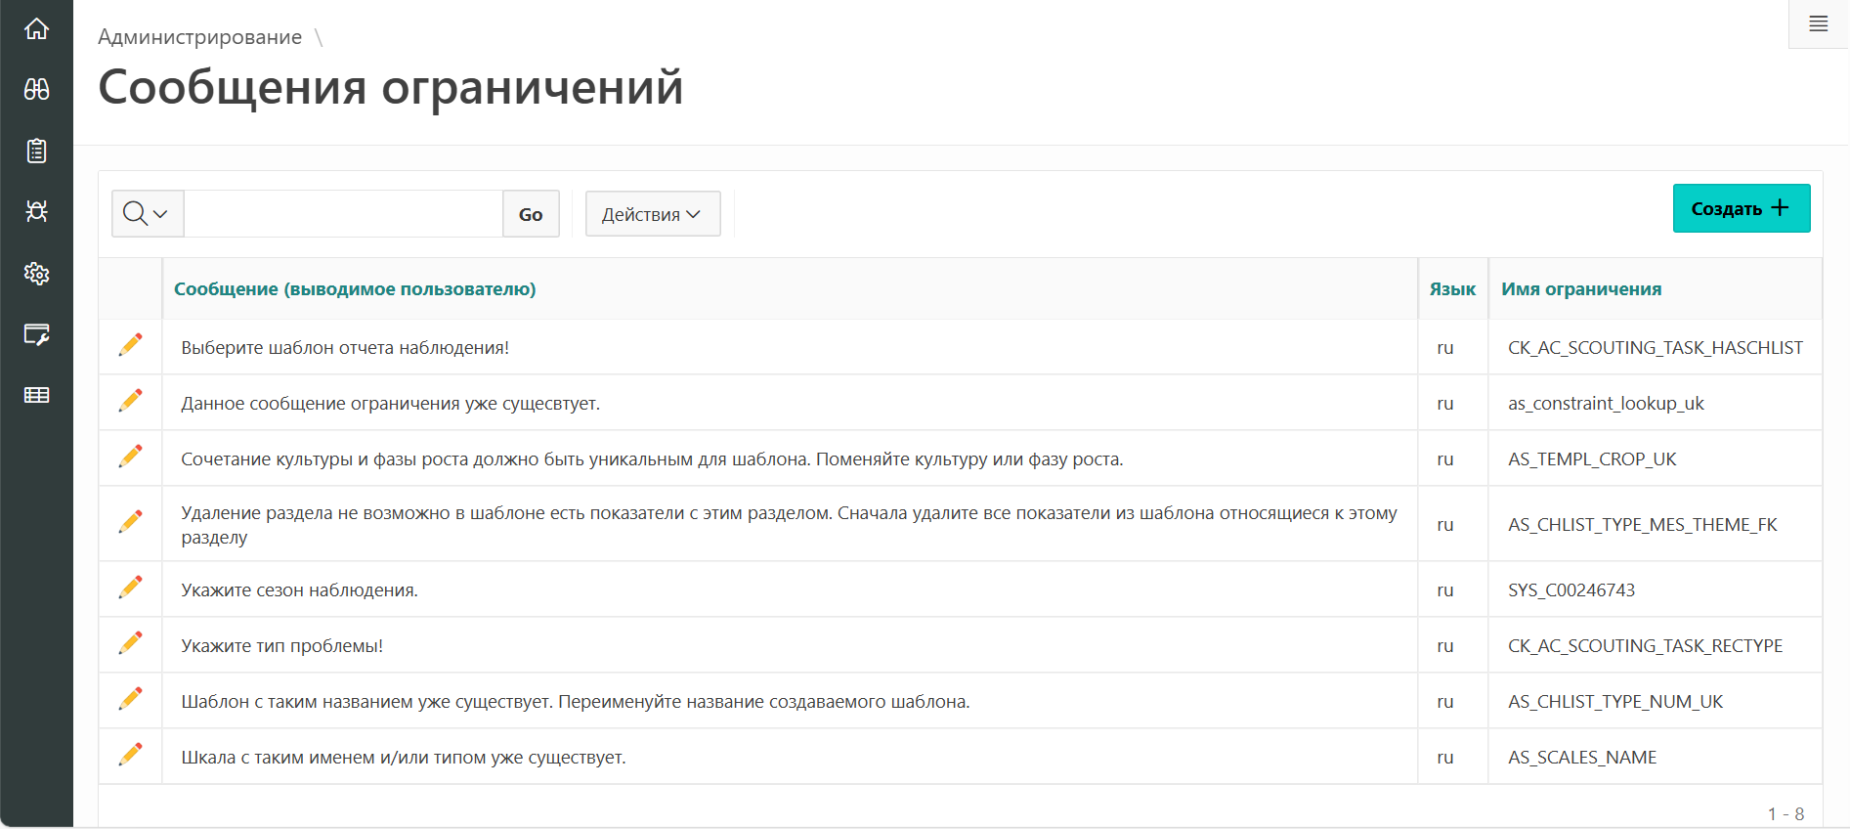The height and width of the screenshot is (829, 1850).
Task: Edit row 'Данное сообщение ограничения уже сущесвтует' via pencil
Action: 130,401
